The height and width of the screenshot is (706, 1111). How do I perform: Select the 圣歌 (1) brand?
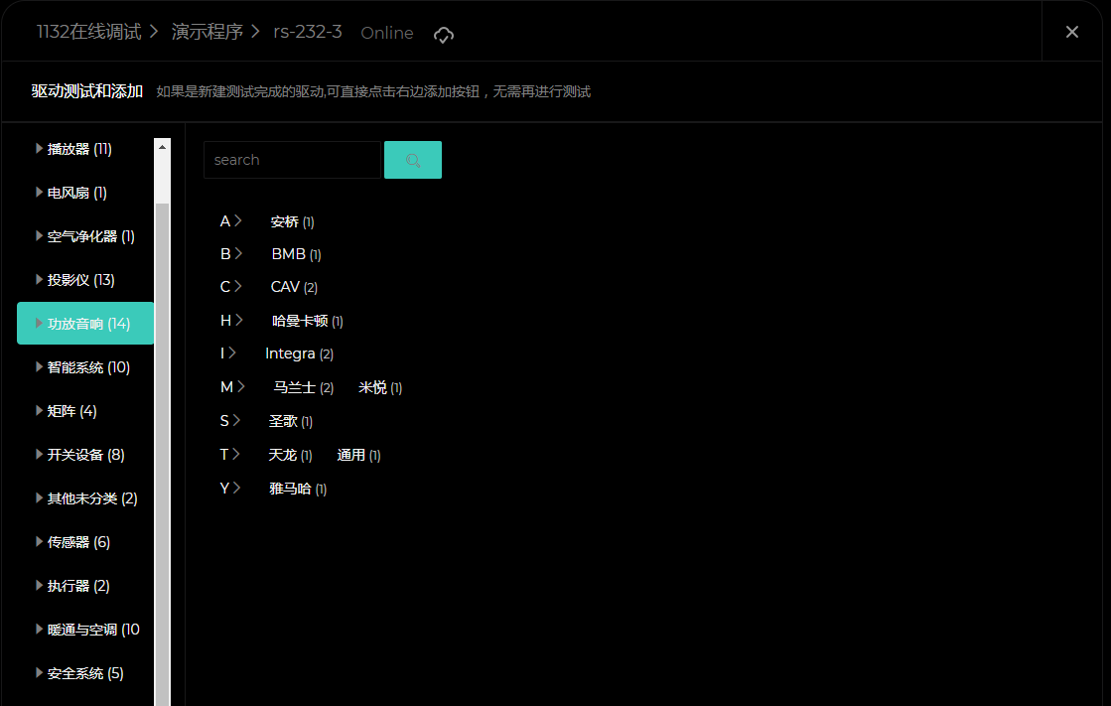point(291,421)
